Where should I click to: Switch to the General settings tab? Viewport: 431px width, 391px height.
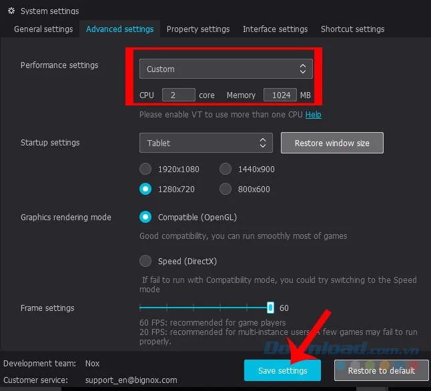pos(43,29)
